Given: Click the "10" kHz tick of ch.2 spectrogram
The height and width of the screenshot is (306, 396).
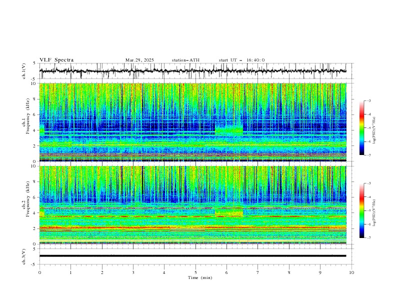Looking at the screenshot, I should [x=34, y=166].
